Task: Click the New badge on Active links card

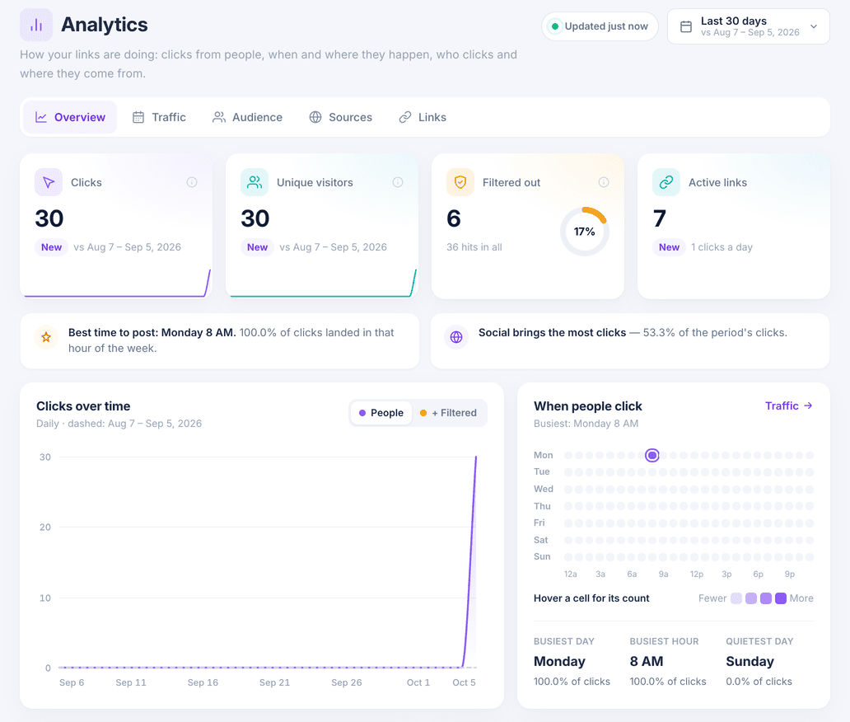Action: [x=670, y=247]
